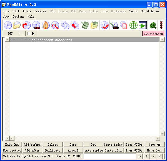Click the Add before button
This screenshot has width=167, height=161.
(32, 145)
